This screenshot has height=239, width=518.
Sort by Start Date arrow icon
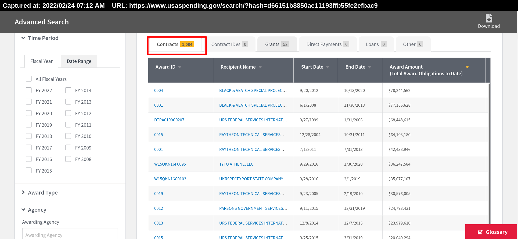coord(328,67)
